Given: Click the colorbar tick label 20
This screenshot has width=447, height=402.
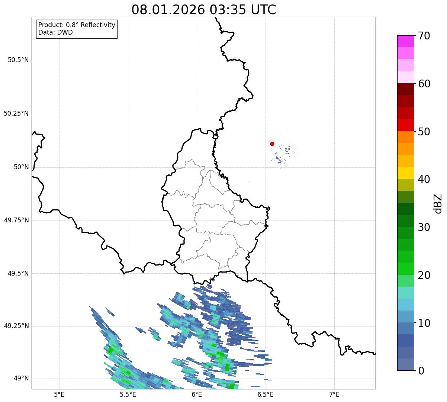Looking at the screenshot, I should click(x=424, y=275).
